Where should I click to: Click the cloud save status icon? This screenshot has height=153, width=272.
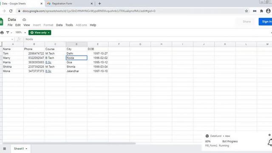click(24, 20)
